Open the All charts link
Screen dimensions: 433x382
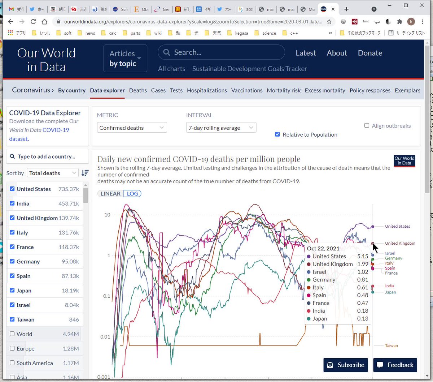tap(171, 69)
